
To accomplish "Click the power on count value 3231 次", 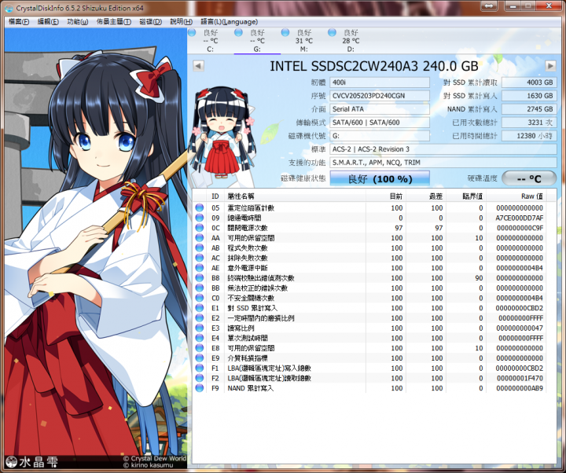I will click(x=529, y=123).
